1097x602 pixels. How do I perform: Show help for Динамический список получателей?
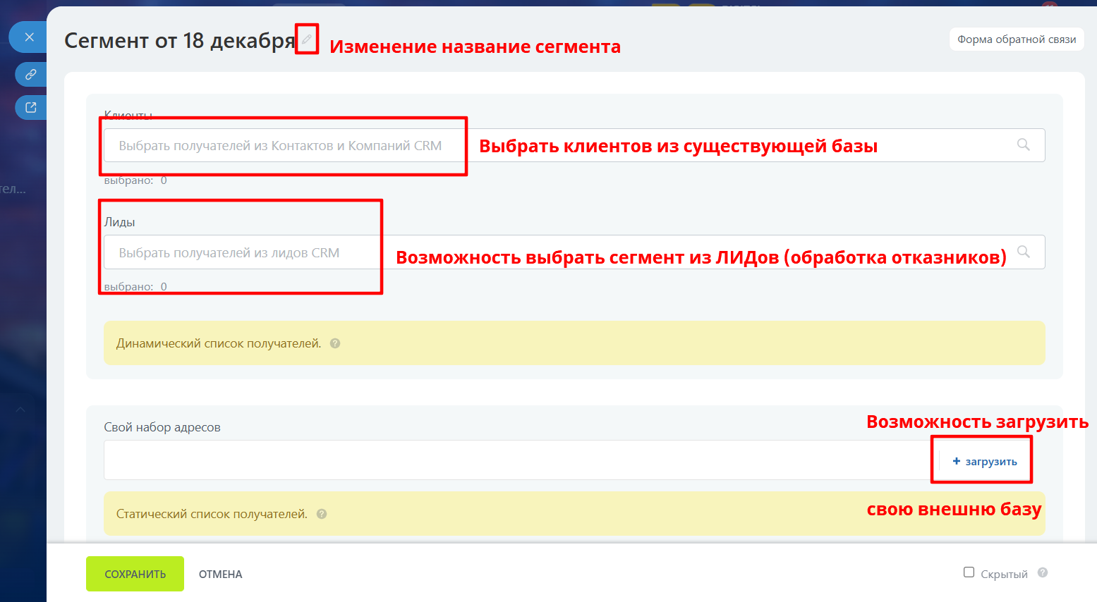tap(335, 343)
